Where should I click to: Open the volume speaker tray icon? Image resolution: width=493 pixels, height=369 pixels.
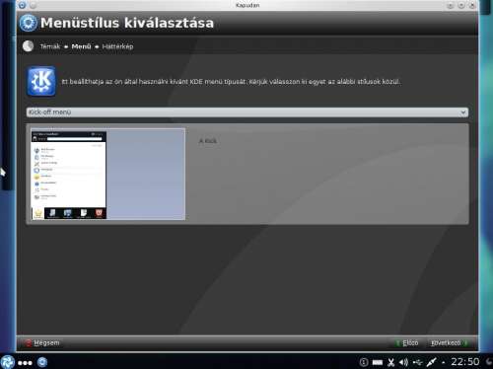(403, 362)
